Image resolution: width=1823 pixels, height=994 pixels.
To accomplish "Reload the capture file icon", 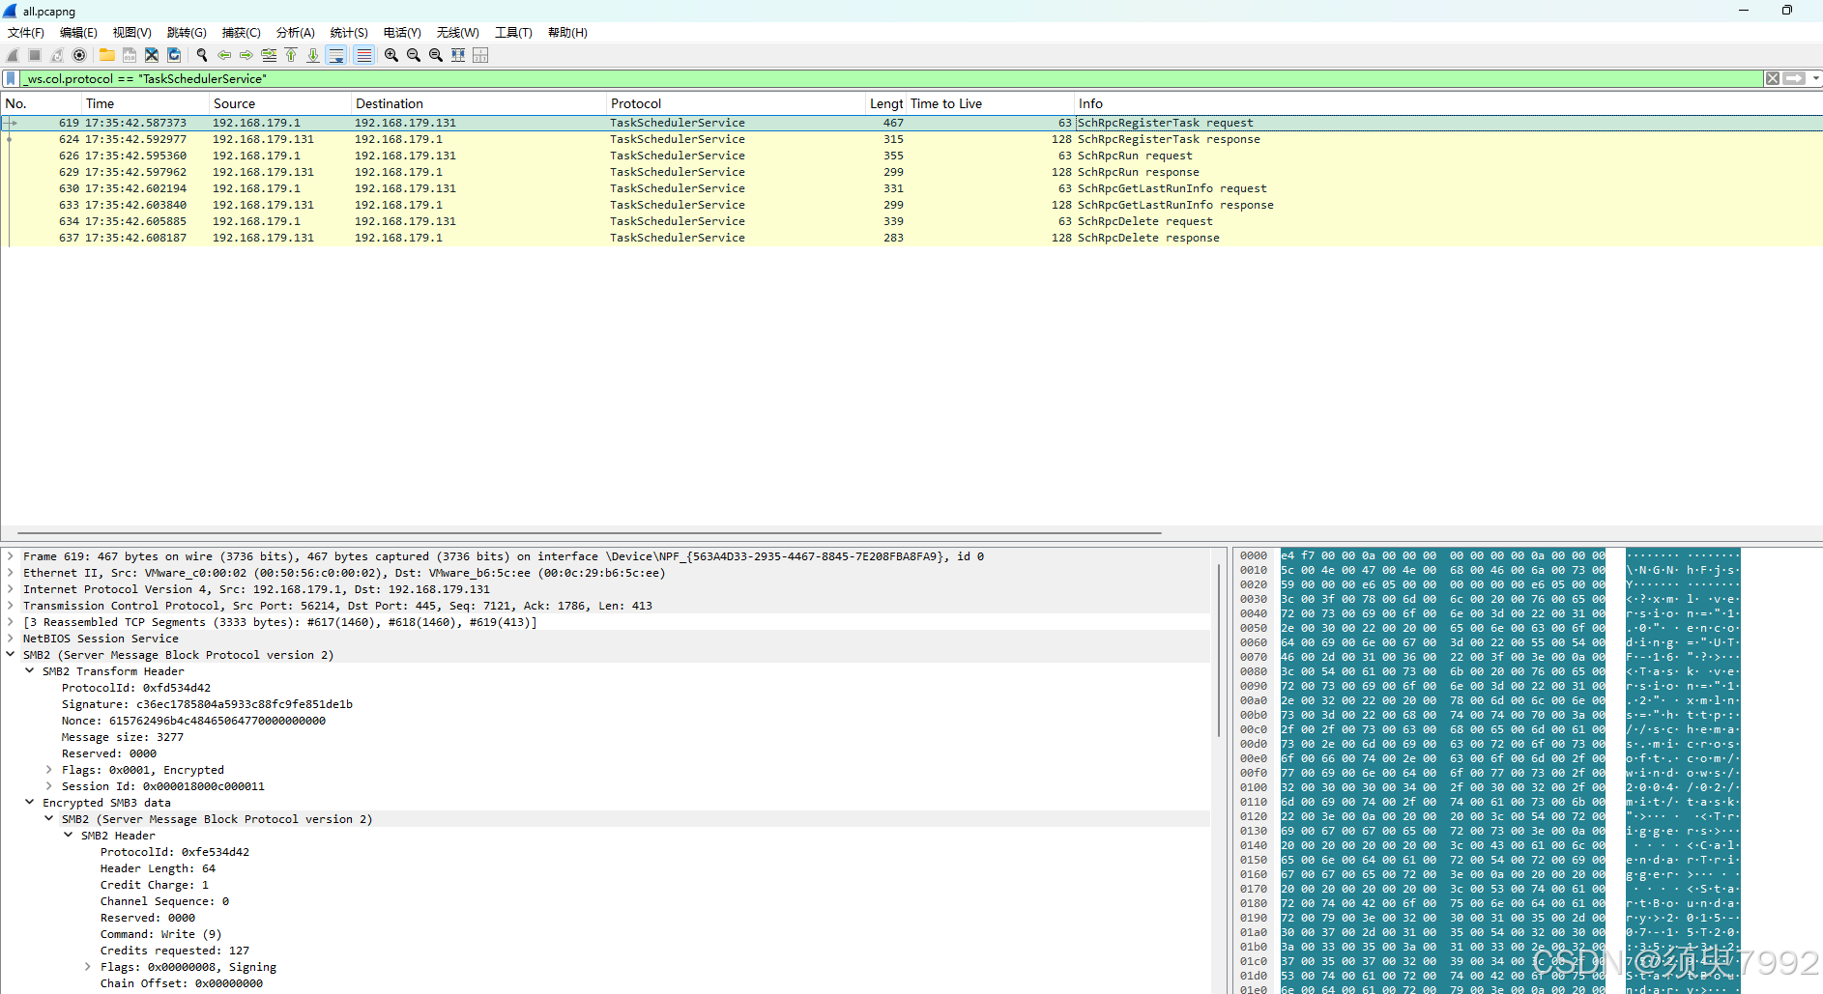I will (x=174, y=55).
